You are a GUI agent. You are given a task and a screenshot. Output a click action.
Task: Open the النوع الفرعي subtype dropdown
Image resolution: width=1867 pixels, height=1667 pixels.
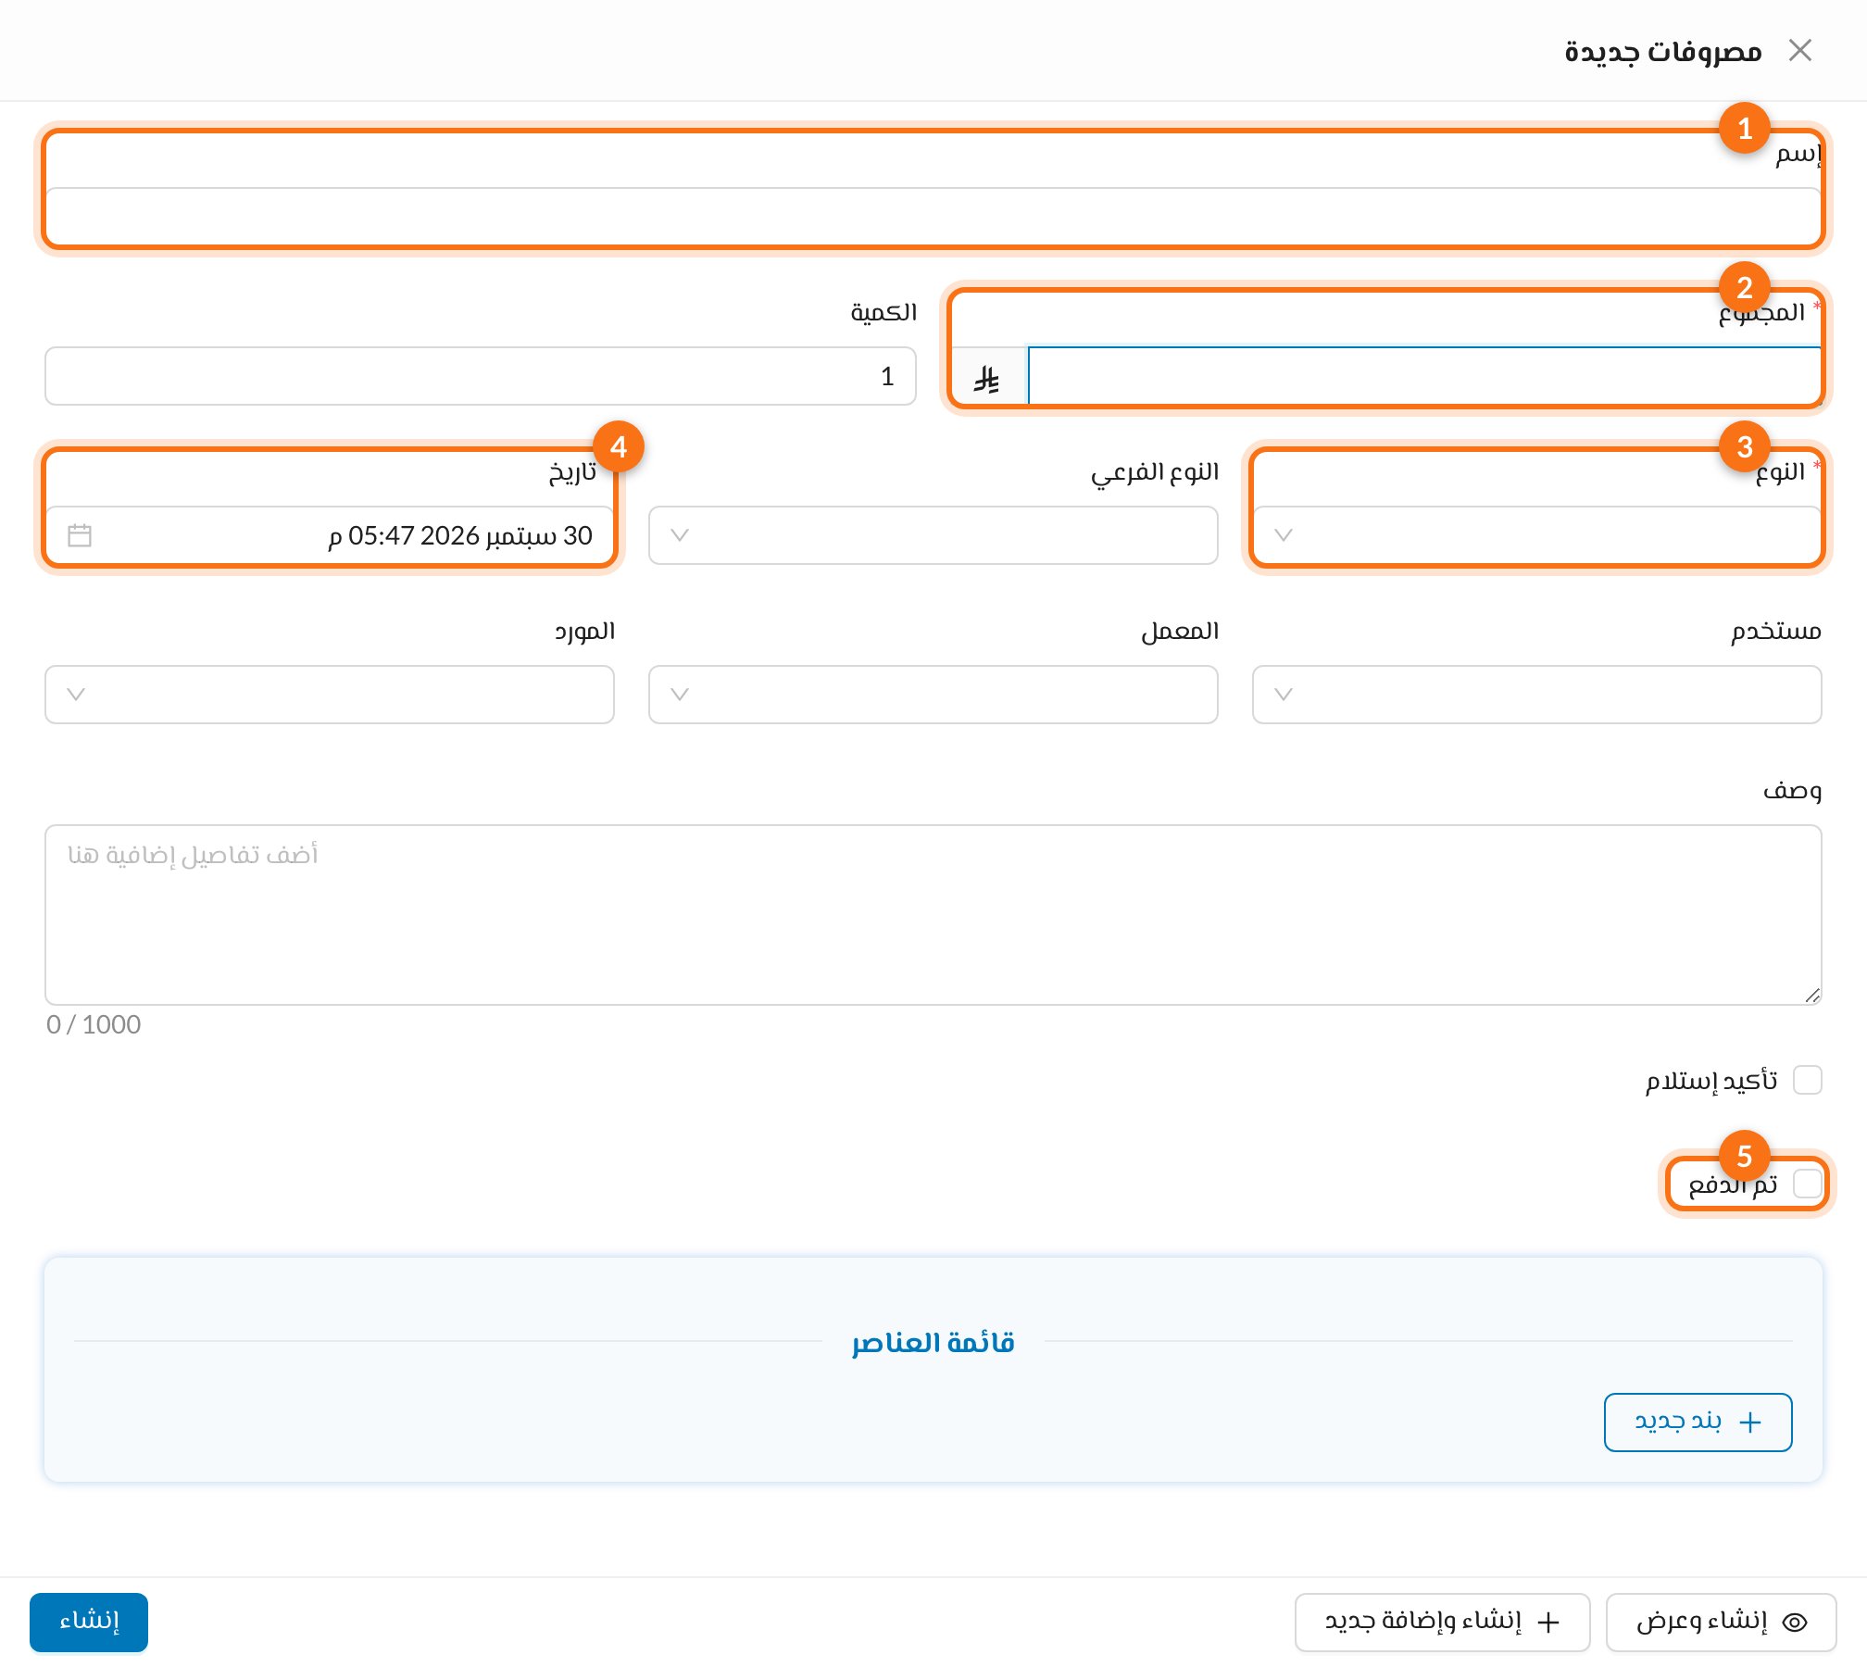[x=933, y=535]
